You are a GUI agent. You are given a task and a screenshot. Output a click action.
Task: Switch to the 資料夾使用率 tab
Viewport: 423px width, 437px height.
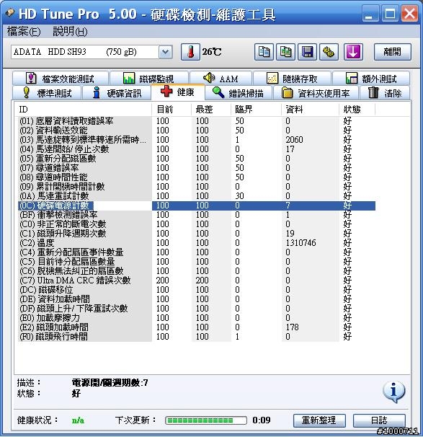click(x=316, y=93)
